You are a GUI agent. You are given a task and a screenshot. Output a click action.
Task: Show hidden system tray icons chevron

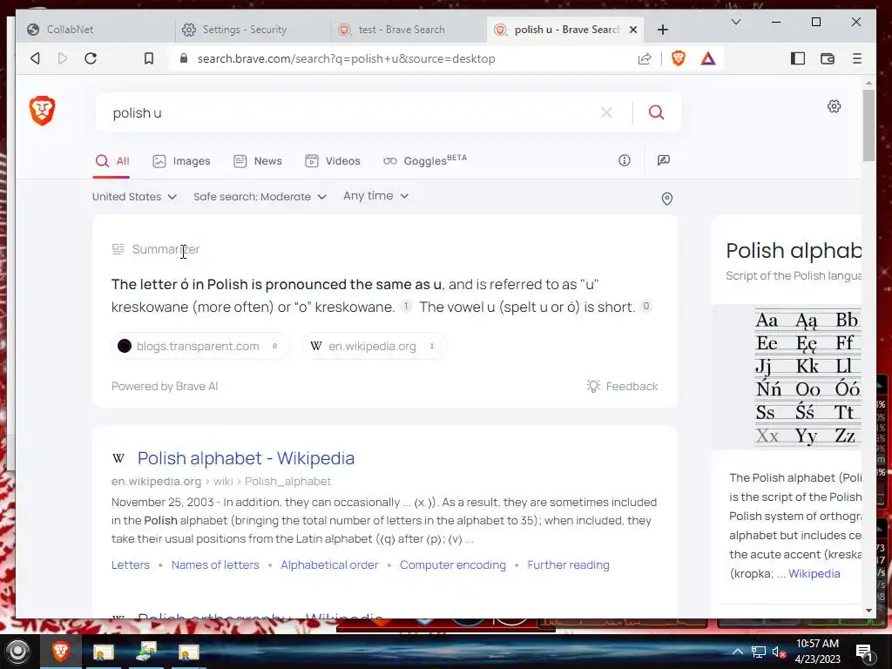(737, 652)
